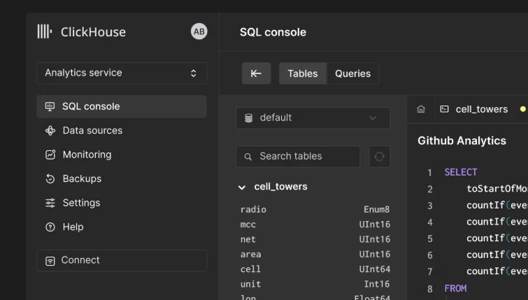Open Data sources in the sidebar
528x300 pixels.
[92, 131]
